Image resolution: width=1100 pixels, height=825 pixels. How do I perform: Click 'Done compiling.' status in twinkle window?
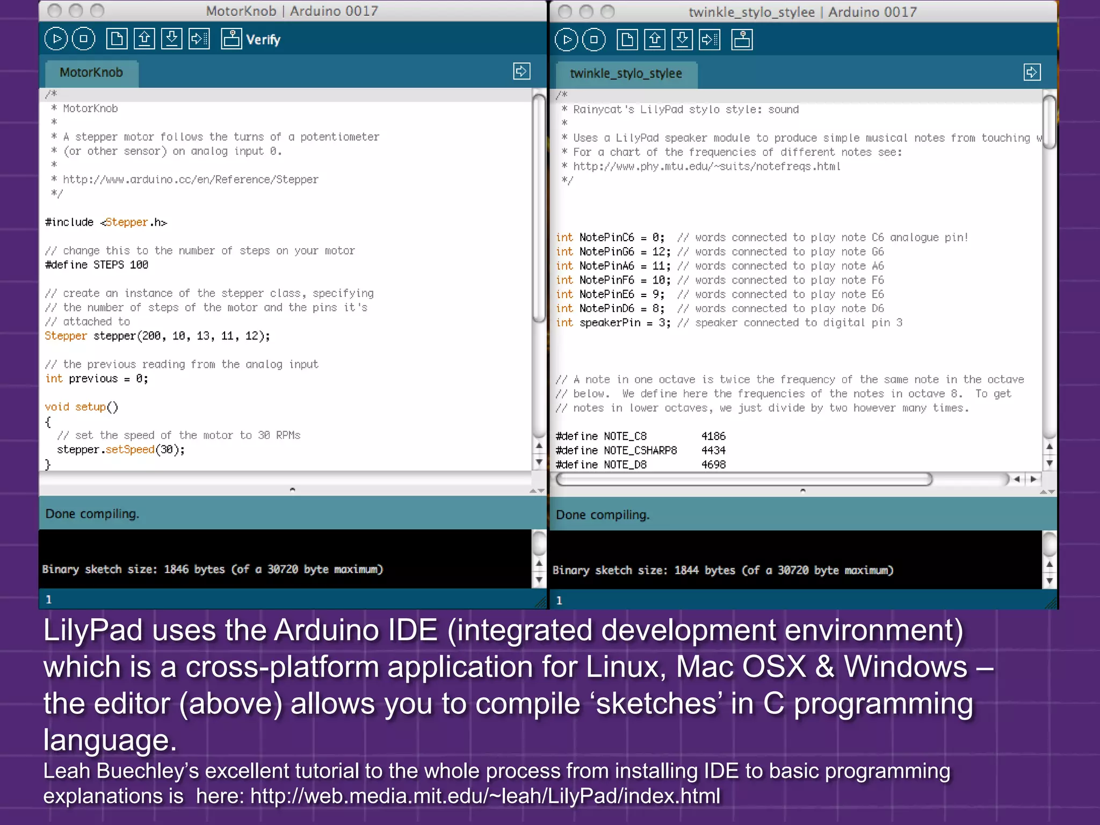(x=602, y=515)
